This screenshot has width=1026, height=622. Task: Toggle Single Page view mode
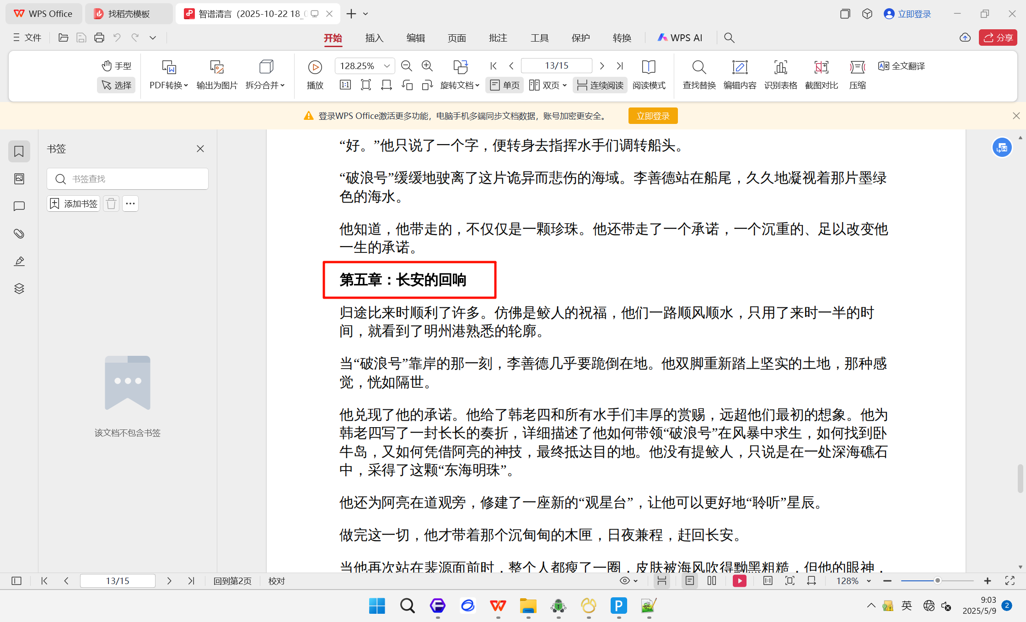pyautogui.click(x=505, y=85)
